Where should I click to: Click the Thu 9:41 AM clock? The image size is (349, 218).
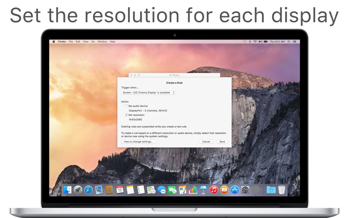[277, 41]
